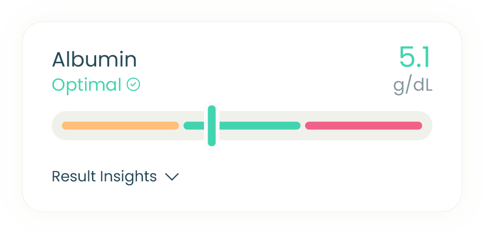This screenshot has height=233, width=485.
Task: Click the g/dL unit label
Action: point(413,86)
